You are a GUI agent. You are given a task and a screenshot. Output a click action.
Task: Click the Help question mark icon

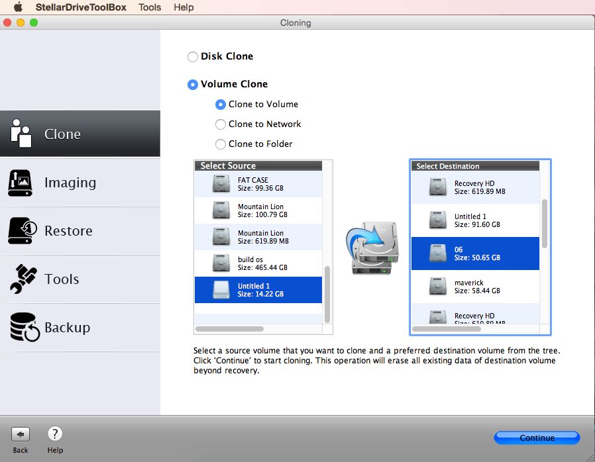(x=54, y=434)
